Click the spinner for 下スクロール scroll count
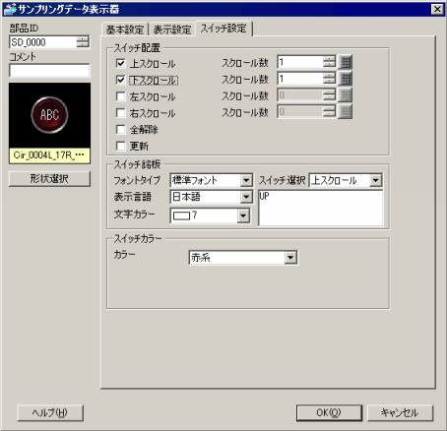 329,79
